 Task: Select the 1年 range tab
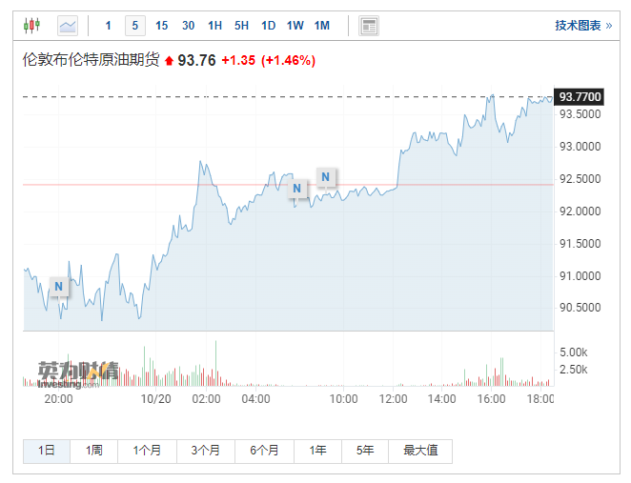[317, 451]
